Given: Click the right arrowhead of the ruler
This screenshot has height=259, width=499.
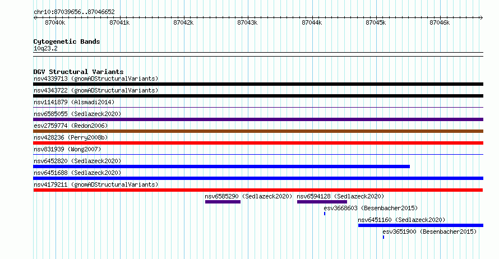Looking at the screenshot, I should tap(482, 18).
